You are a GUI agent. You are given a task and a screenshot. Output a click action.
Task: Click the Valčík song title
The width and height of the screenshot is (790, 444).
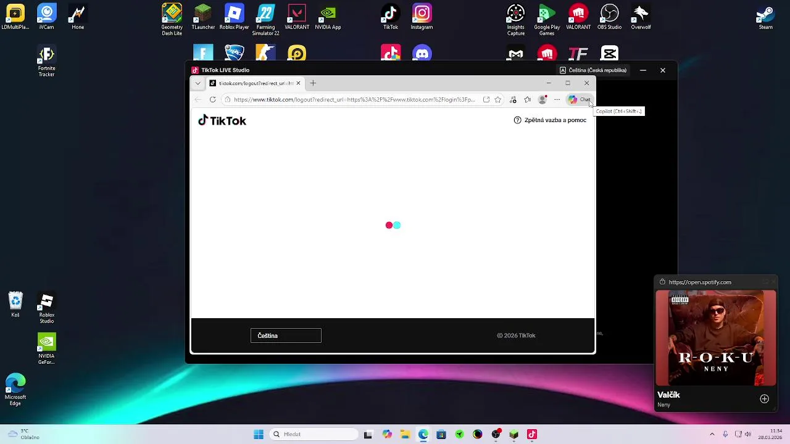(x=668, y=395)
